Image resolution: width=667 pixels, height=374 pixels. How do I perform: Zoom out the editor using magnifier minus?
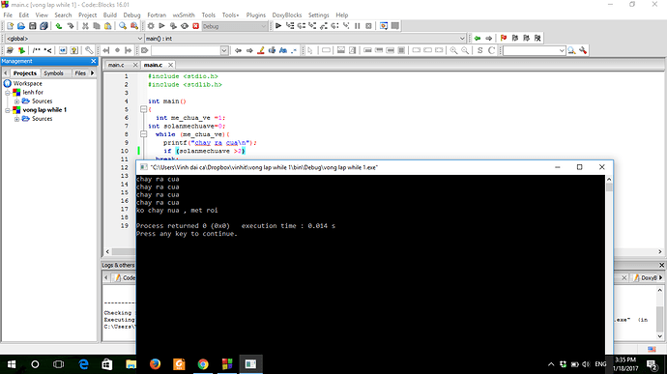coord(465,50)
